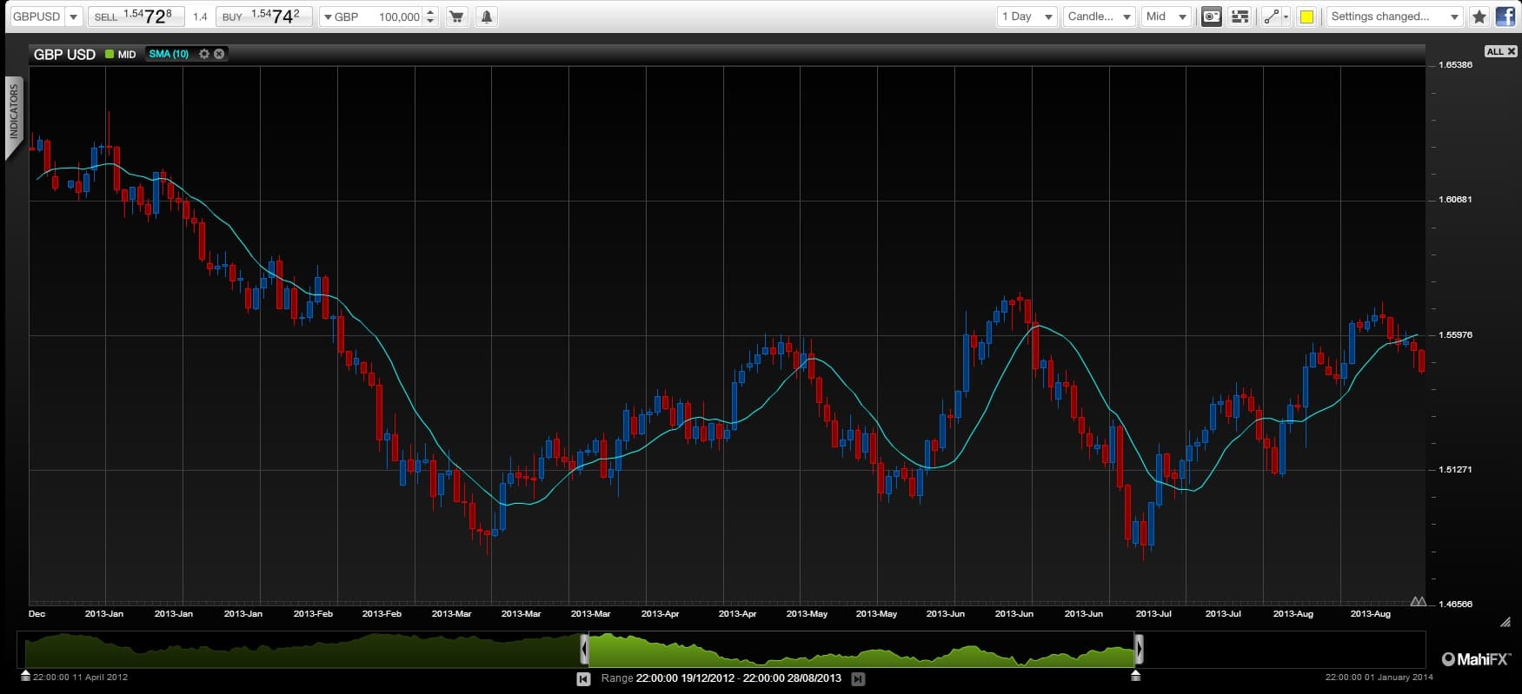
Task: Click the 1.65386 price axis label
Action: [1455, 65]
